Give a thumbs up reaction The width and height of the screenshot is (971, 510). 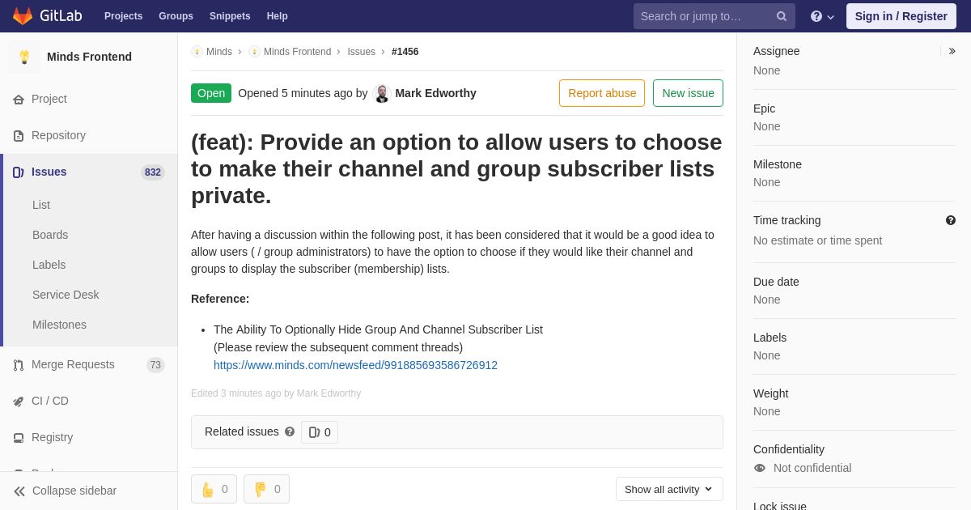(214, 489)
